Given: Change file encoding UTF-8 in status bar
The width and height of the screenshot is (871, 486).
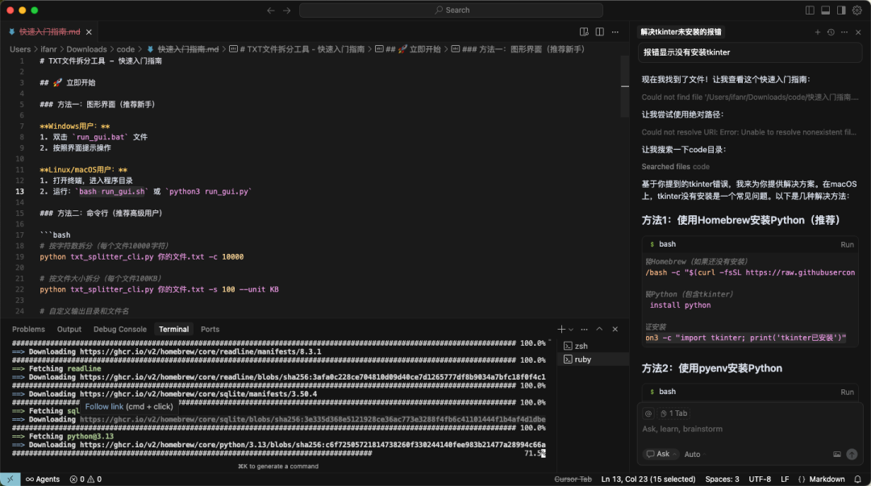Looking at the screenshot, I should point(760,479).
